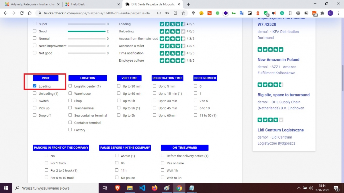Image resolution: width=344 pixels, height=193 pixels.
Task: Open the Brave browser taskbar icon
Action: 118,188
